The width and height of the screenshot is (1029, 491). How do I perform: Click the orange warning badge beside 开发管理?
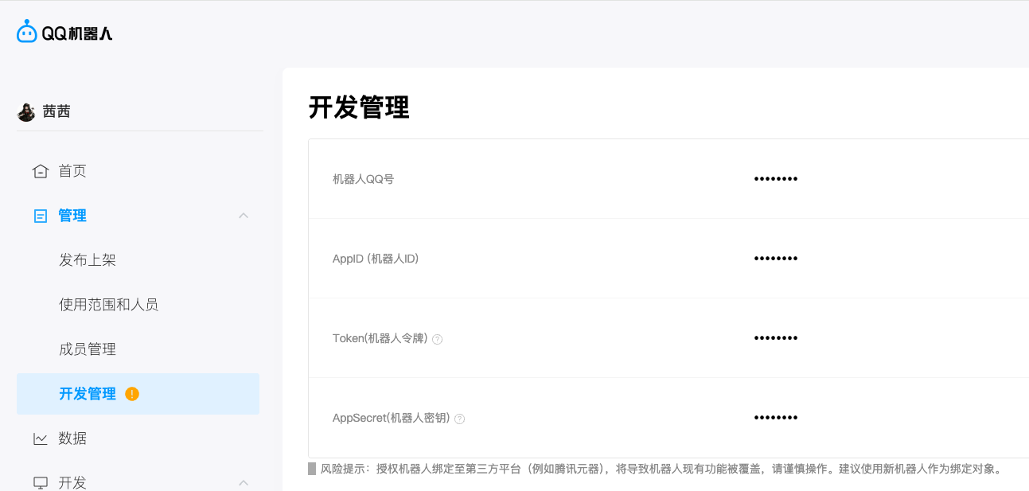(132, 393)
